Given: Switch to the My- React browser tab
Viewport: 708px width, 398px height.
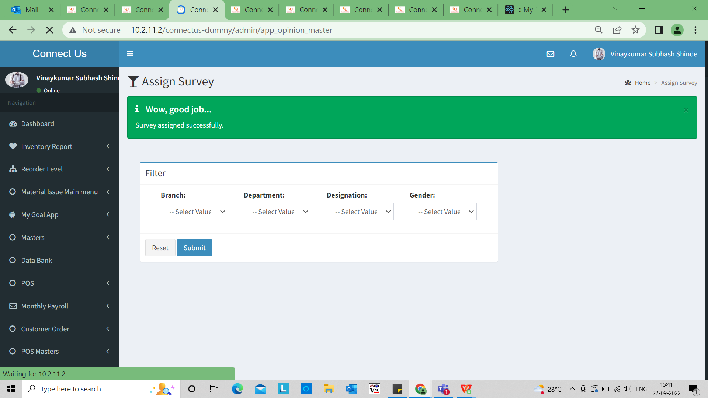Looking at the screenshot, I should pos(525,10).
